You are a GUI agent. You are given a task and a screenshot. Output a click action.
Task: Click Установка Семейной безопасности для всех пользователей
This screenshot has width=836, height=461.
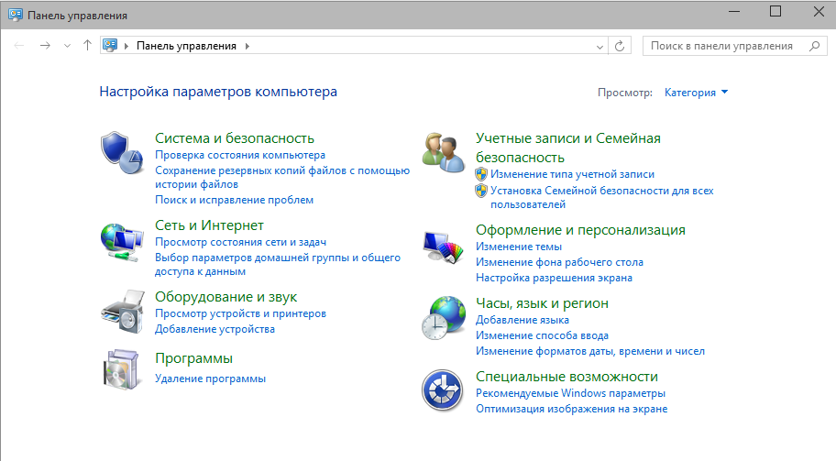pyautogui.click(x=602, y=197)
